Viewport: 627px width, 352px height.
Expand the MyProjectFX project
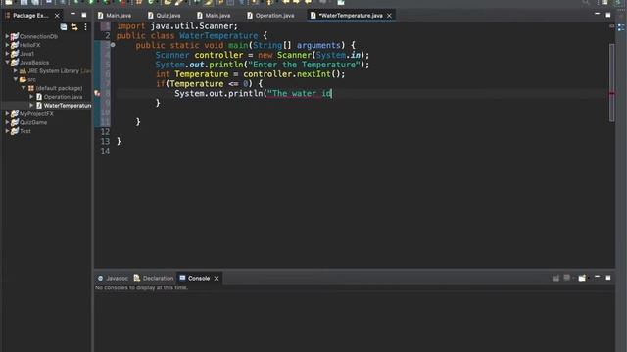pos(7,113)
